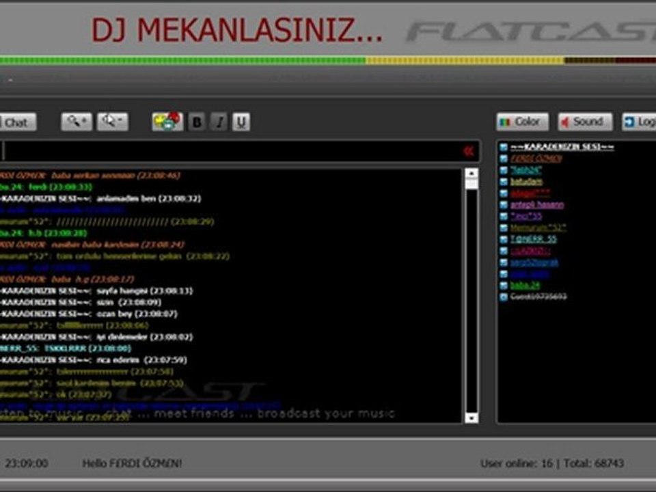Click chat scrollbar down arrow
The width and height of the screenshot is (656, 492).
[x=471, y=418]
